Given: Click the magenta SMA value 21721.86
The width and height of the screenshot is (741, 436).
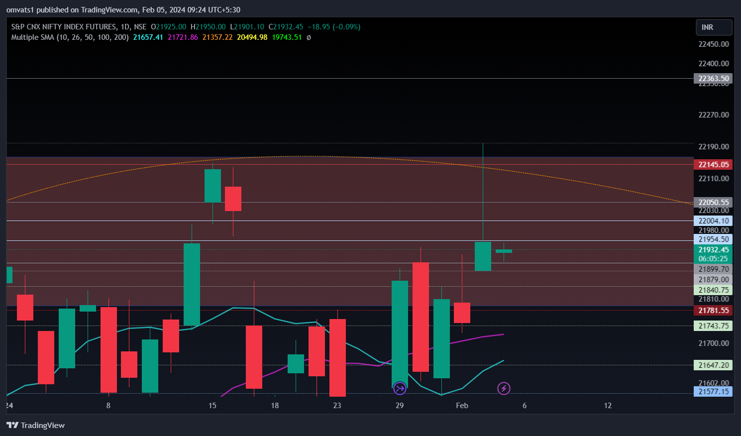Looking at the screenshot, I should point(183,37).
